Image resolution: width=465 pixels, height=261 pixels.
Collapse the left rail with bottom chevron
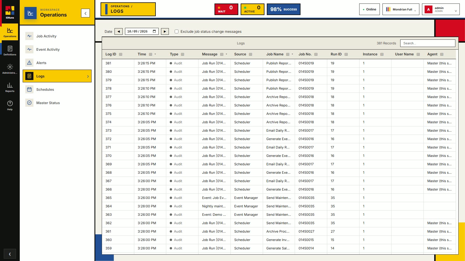(10, 254)
